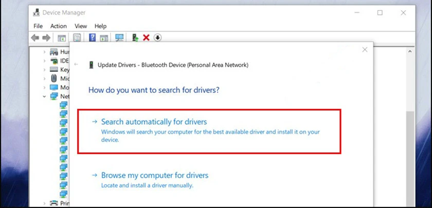This screenshot has width=432, height=208.
Task: Open the Action menu
Action: click(59, 26)
